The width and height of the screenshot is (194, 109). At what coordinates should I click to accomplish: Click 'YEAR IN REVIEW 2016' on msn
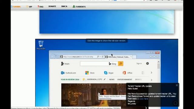tap(70, 79)
